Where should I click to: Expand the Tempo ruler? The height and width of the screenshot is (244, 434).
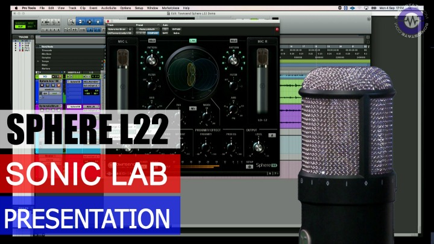[x=38, y=61]
